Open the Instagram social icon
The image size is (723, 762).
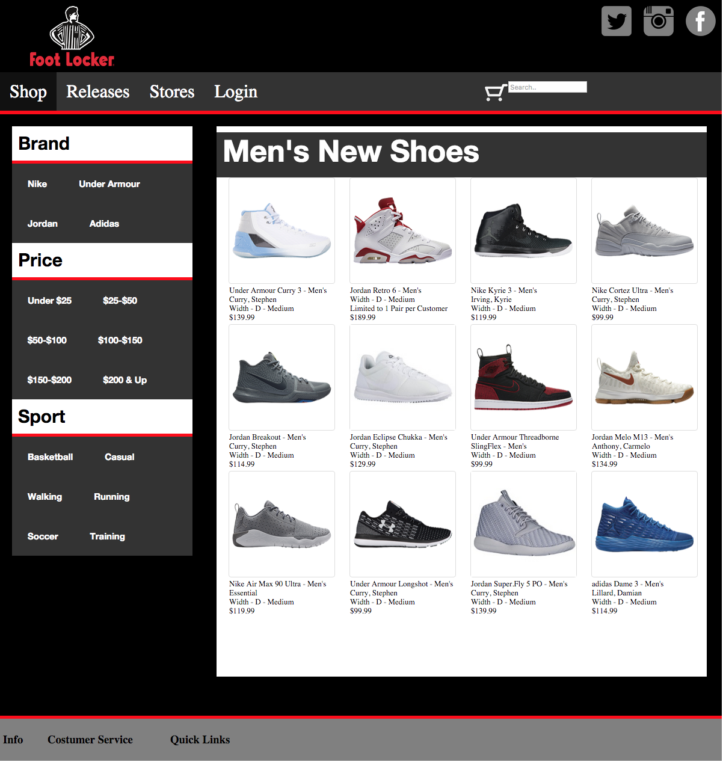659,21
